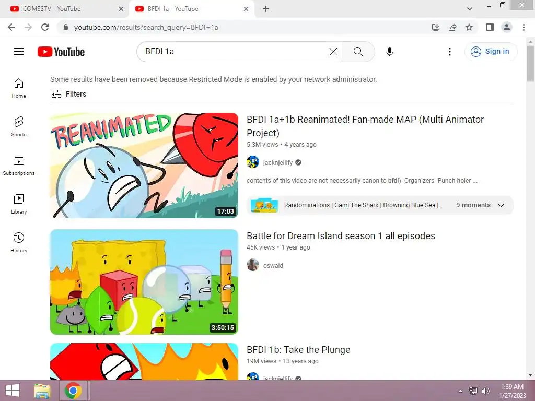Click the 'contents of this video' description snippet
The height and width of the screenshot is (401, 535).
362,181
